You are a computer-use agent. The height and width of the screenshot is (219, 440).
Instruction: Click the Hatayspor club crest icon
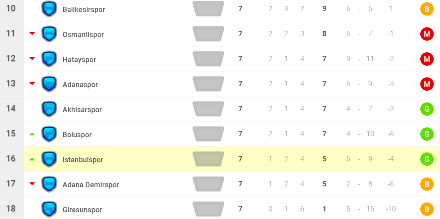click(x=49, y=59)
